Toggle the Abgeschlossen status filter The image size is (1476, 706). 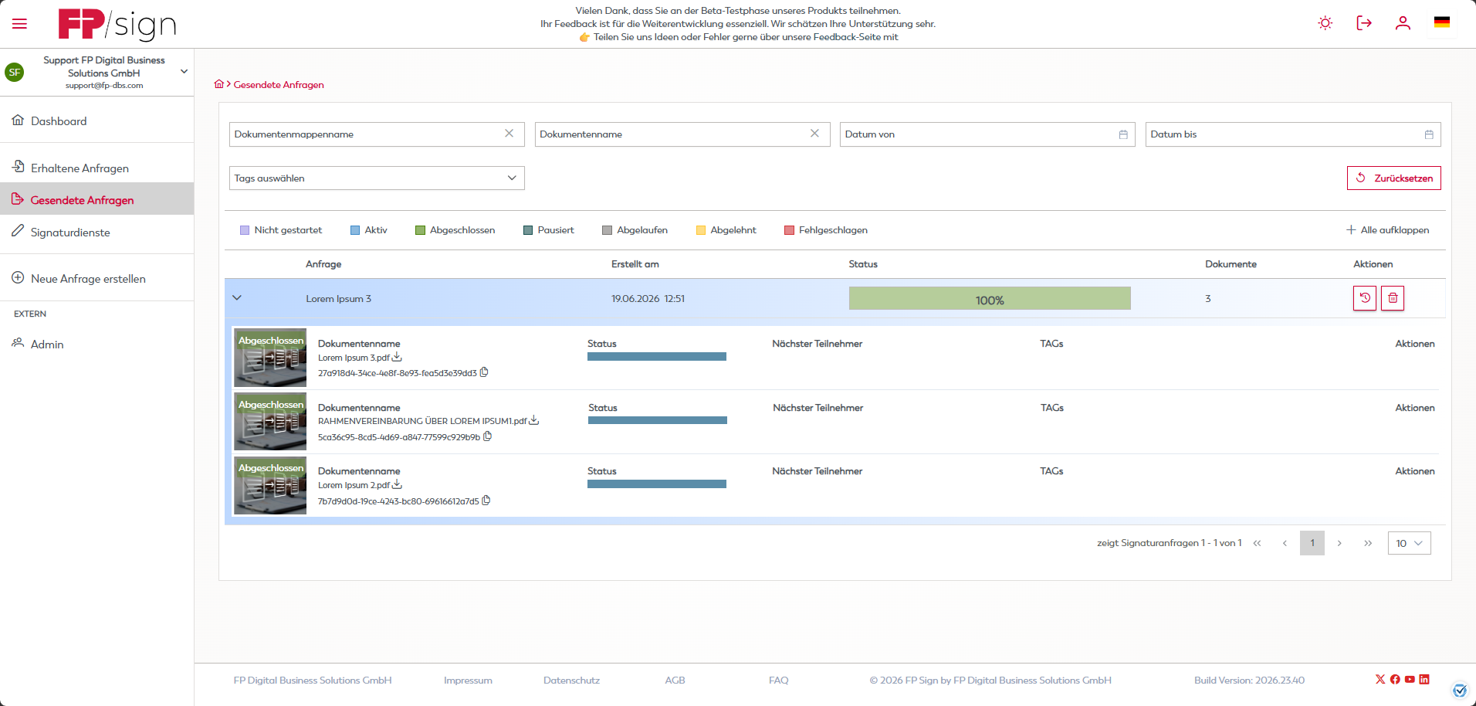(x=455, y=230)
